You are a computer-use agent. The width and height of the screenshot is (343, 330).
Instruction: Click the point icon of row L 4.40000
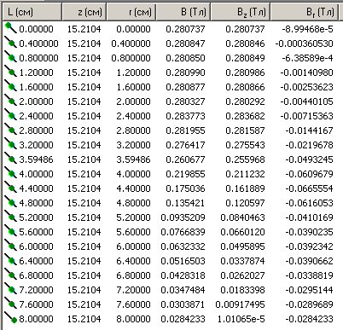pyautogui.click(x=10, y=188)
